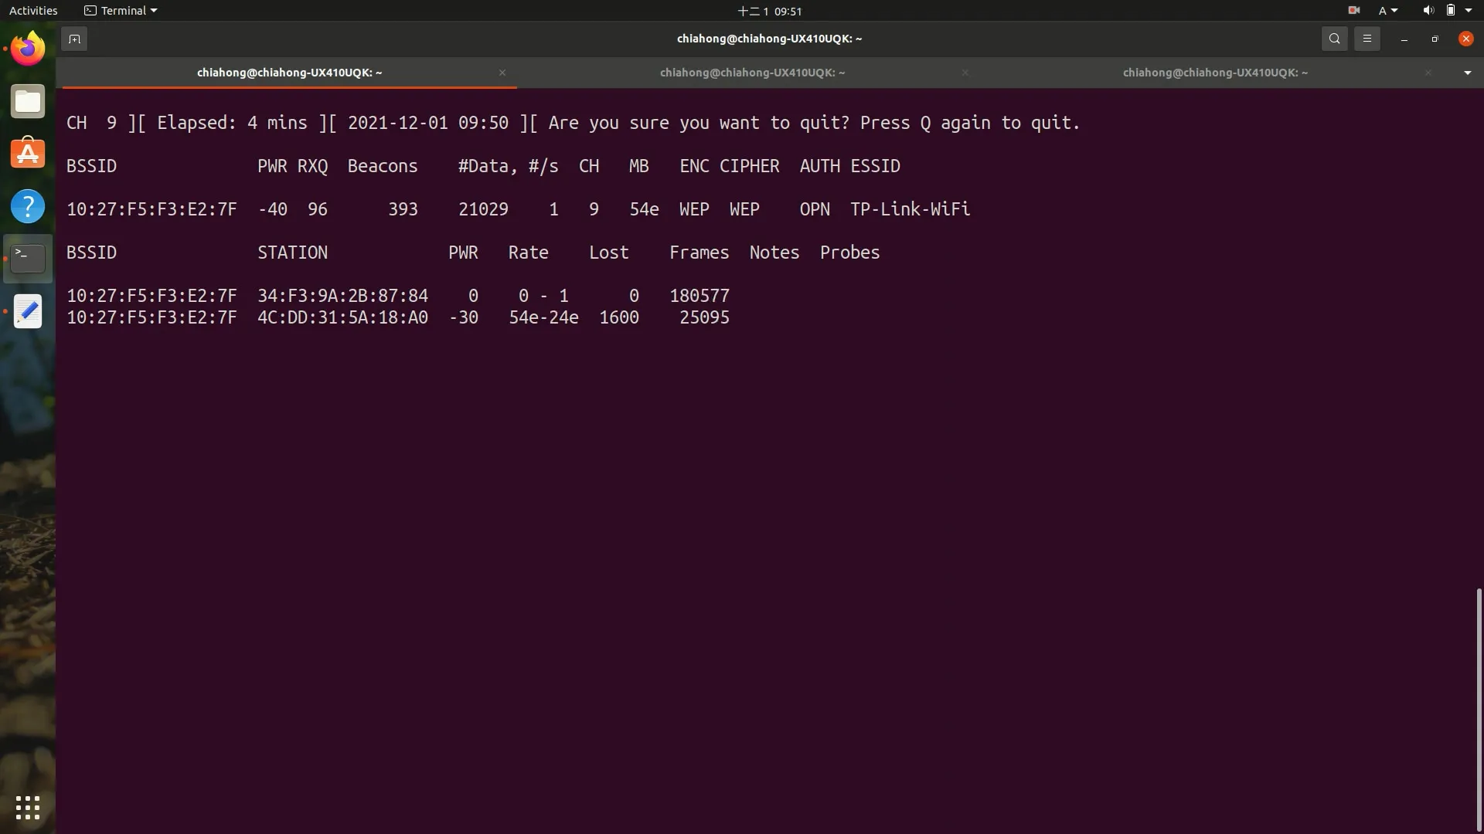Open terminal search with the magnifier icon
1484x834 pixels.
[1334, 38]
